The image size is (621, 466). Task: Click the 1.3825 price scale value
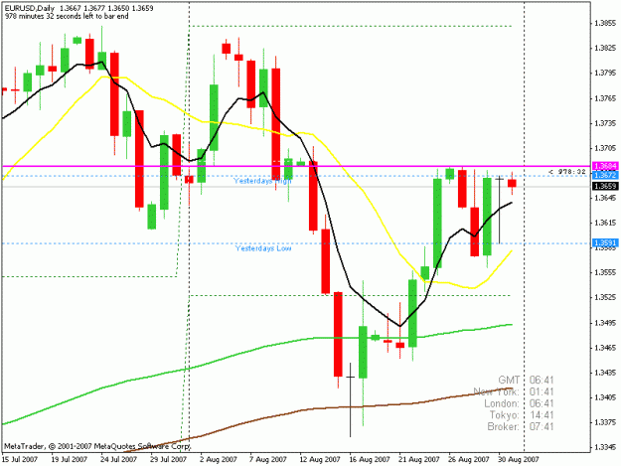pyautogui.click(x=605, y=49)
